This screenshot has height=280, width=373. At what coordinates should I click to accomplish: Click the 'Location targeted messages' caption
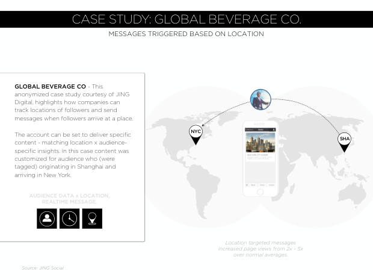pos(260,249)
